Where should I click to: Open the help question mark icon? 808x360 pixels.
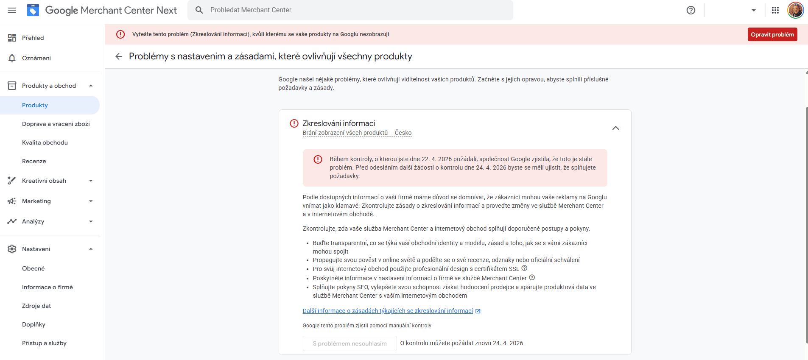pyautogui.click(x=691, y=10)
